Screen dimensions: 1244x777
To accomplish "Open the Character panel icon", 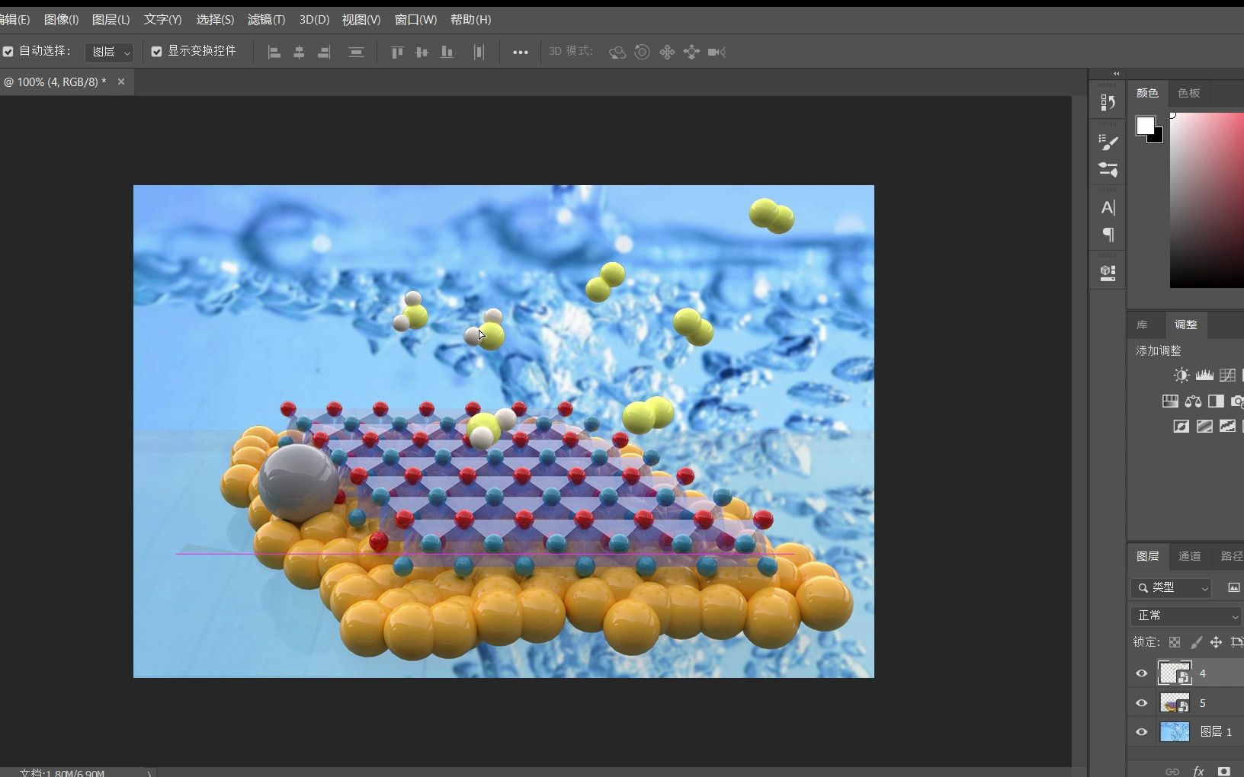I will [1108, 207].
